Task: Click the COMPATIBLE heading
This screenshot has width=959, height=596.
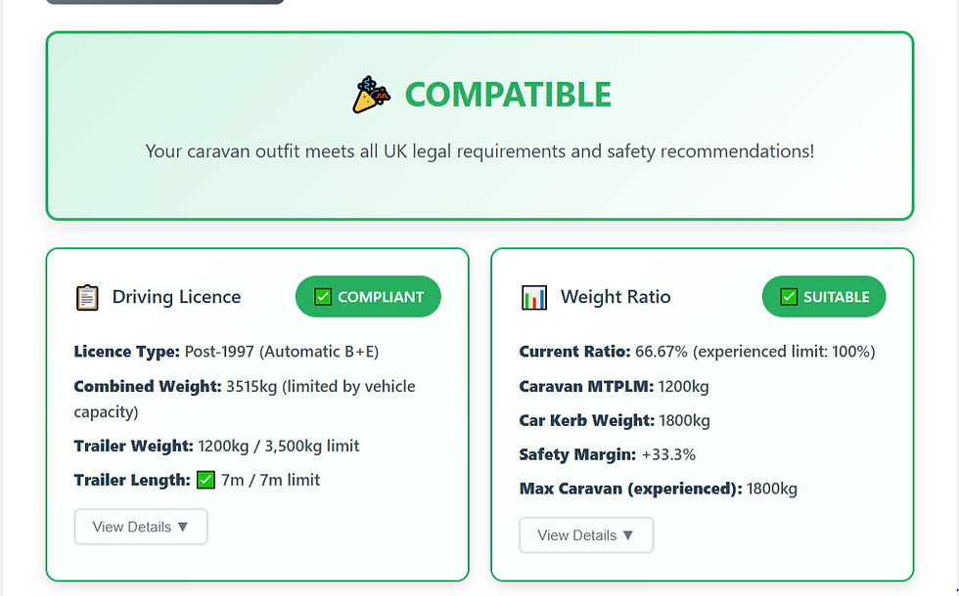Action: point(508,94)
